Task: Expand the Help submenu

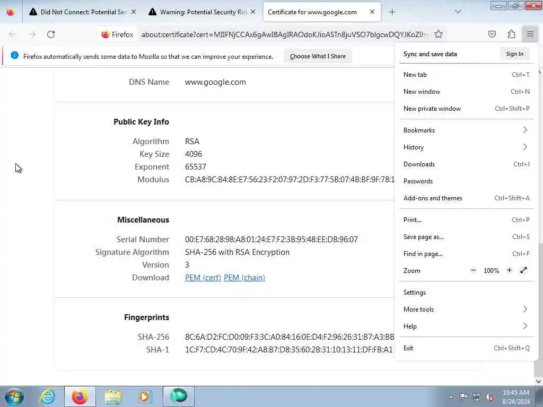Action: click(x=466, y=326)
